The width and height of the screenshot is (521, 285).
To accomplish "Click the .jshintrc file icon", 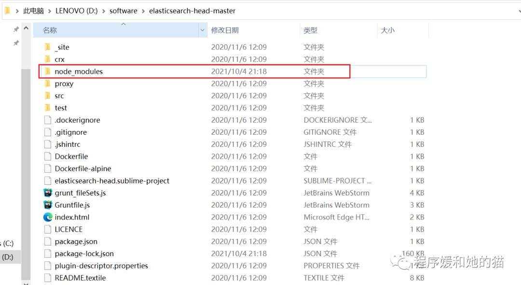I will point(48,144).
